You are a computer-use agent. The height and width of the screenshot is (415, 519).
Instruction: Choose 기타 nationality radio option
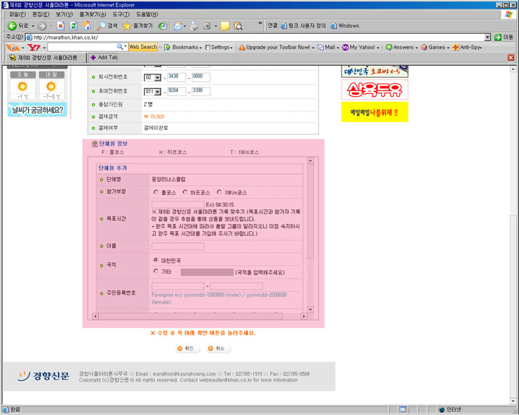pyautogui.click(x=156, y=271)
